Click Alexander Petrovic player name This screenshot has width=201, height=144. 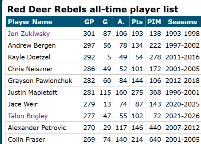click(37, 128)
